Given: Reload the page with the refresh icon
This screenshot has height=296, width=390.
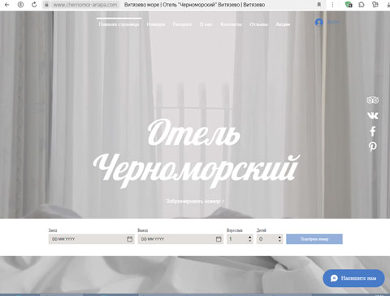Looking at the screenshot, I should [34, 5].
